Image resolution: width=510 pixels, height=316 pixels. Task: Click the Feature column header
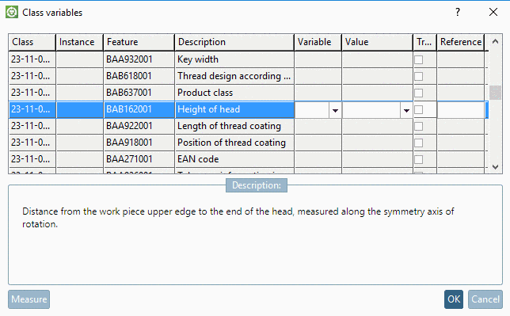point(139,42)
